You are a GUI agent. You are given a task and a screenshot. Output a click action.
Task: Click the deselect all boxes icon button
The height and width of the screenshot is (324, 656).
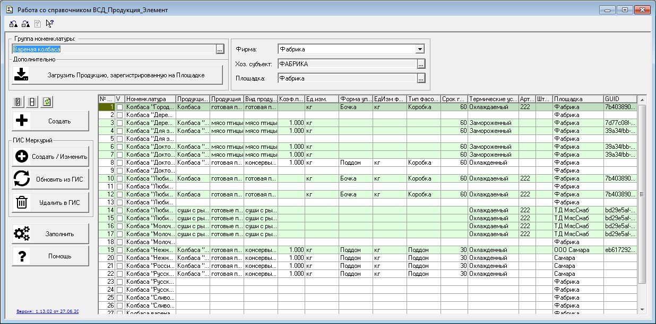32,102
